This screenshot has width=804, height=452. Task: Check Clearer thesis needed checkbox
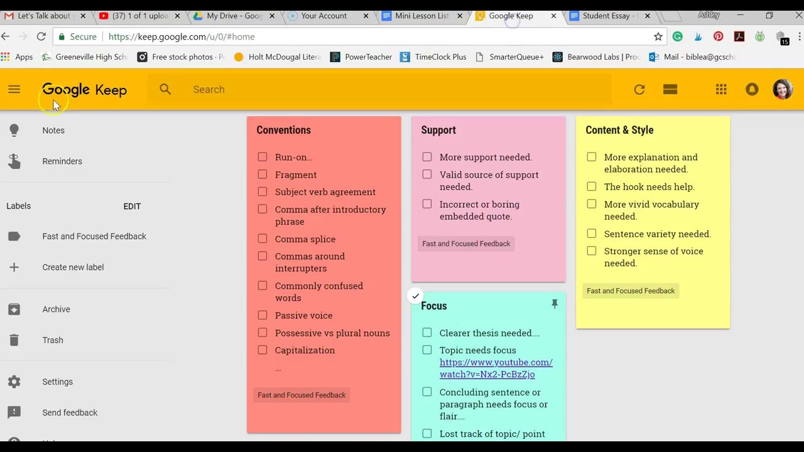(426, 333)
